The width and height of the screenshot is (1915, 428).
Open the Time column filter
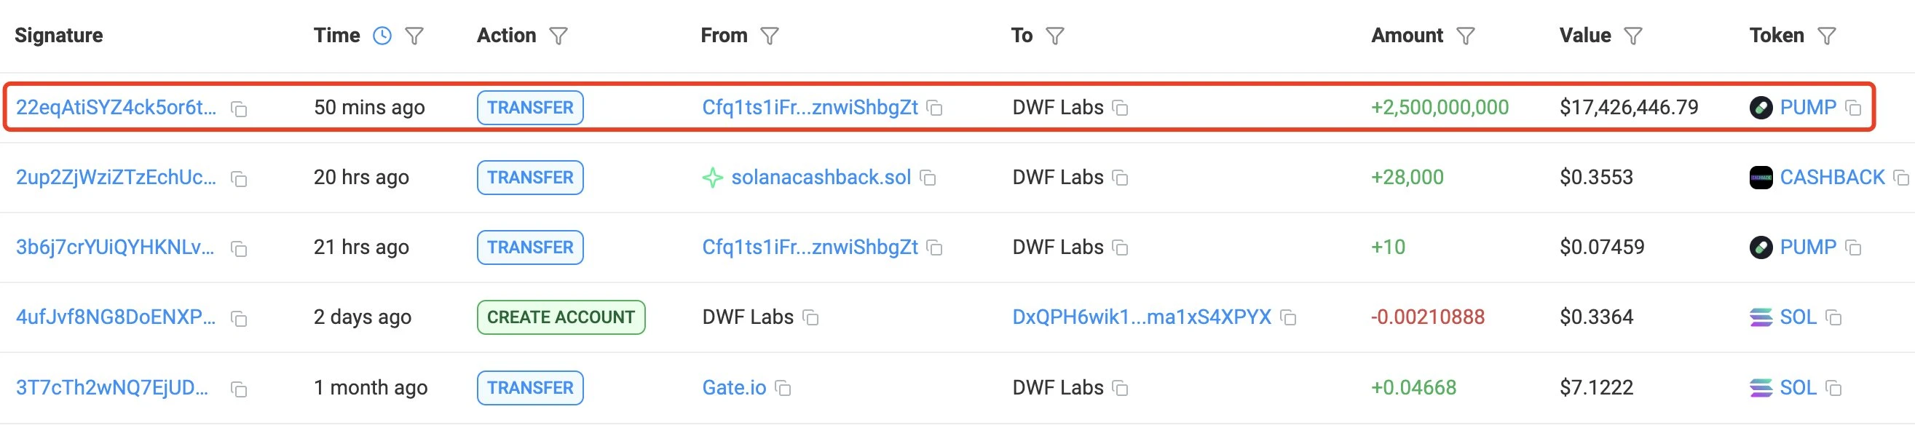pyautogui.click(x=414, y=36)
